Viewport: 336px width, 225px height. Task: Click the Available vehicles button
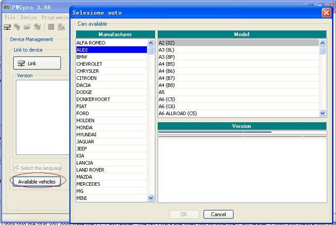point(37,182)
